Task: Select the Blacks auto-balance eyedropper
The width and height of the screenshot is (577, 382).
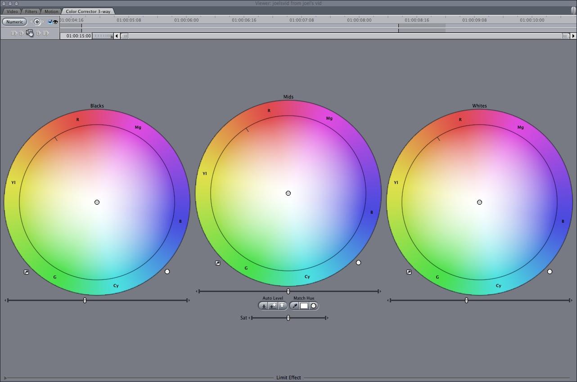Action: click(x=27, y=272)
